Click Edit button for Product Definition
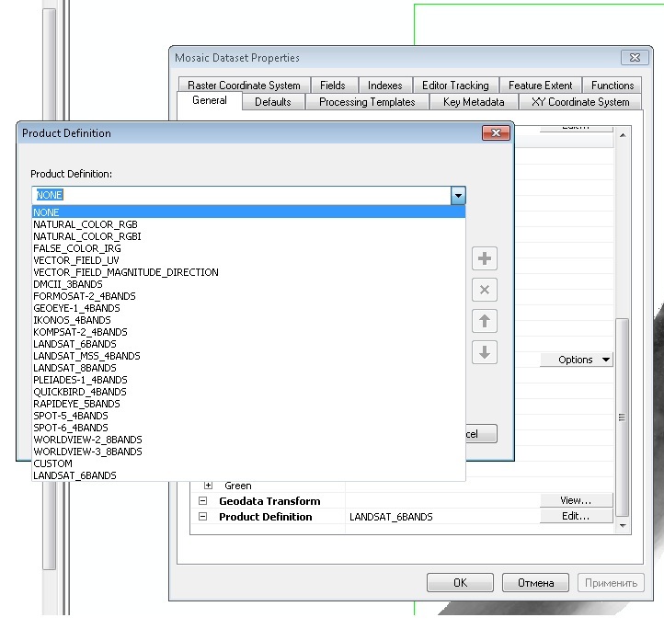Screen dimensions: 664x629 [576, 516]
